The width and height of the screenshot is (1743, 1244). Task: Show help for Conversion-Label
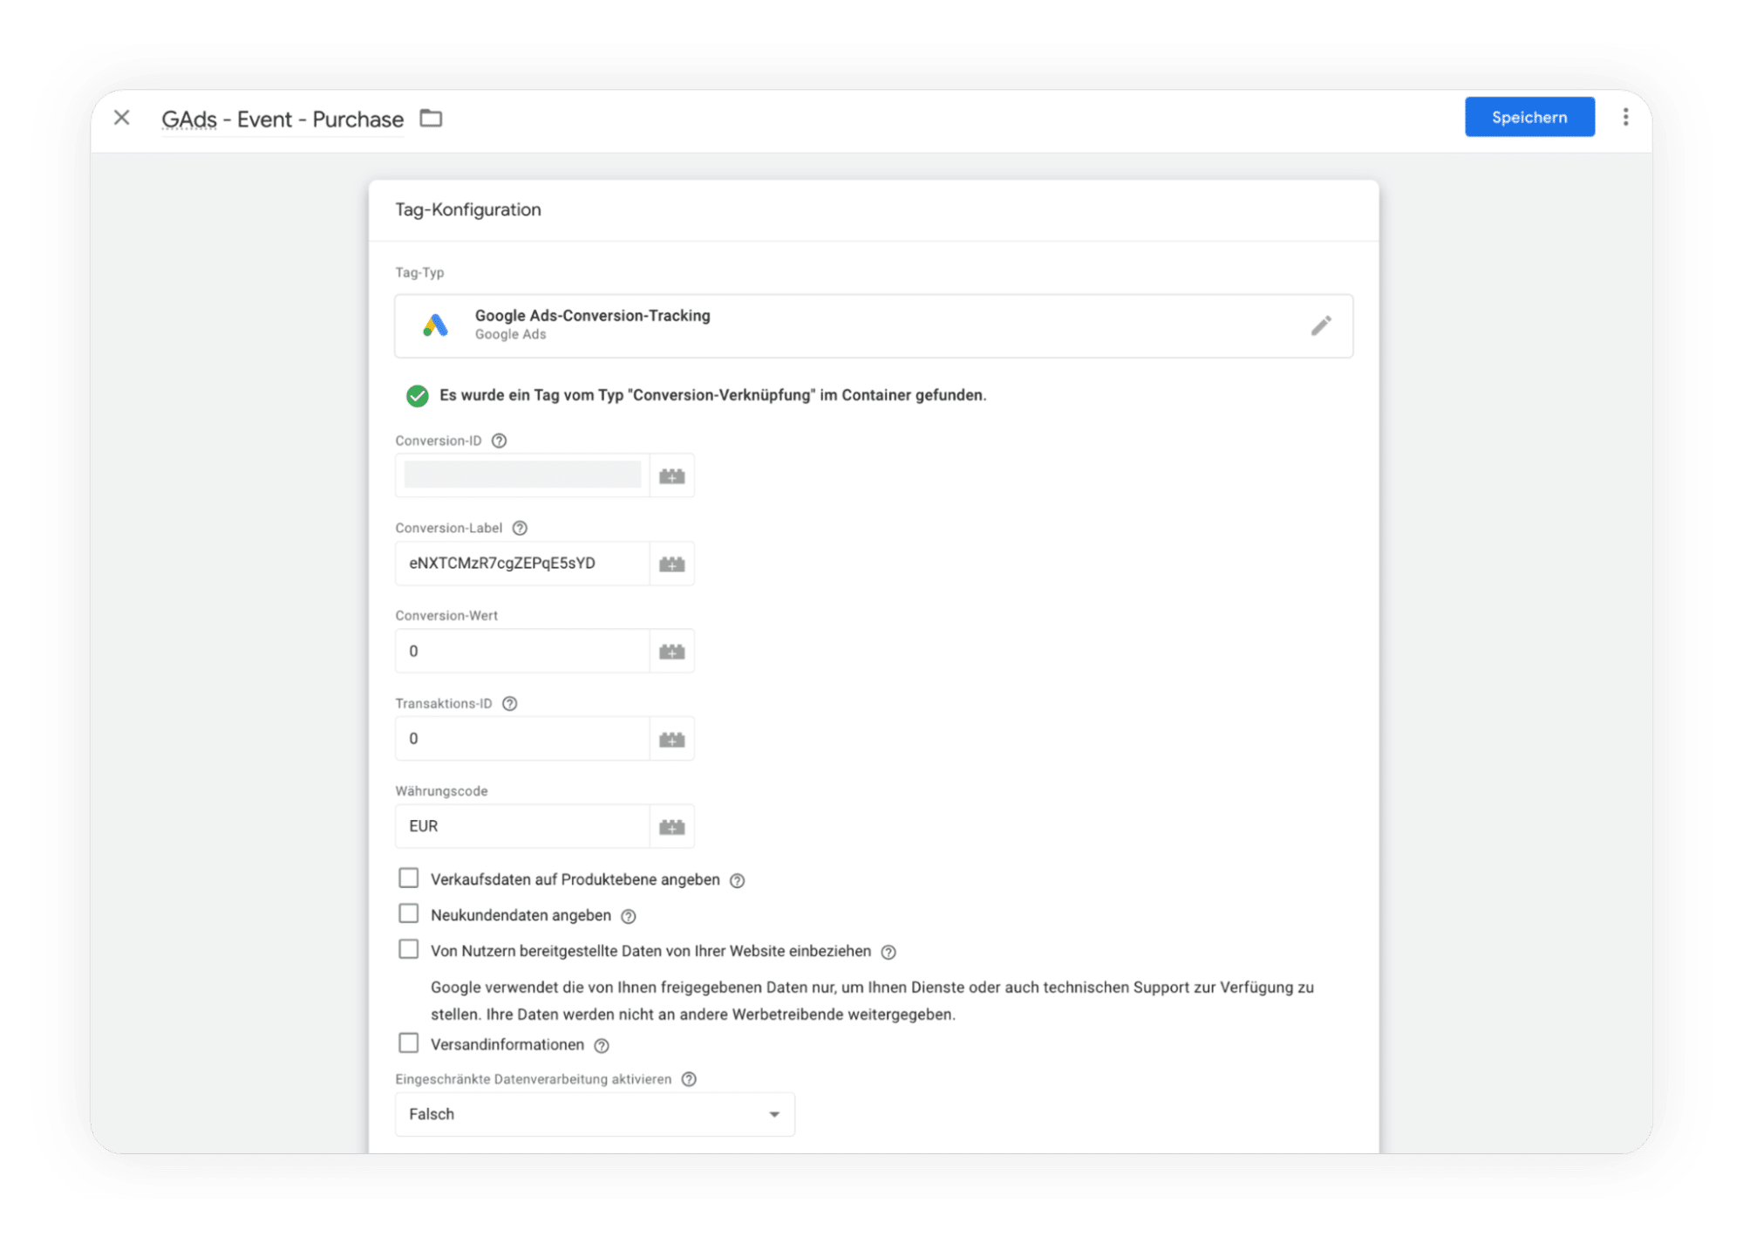point(520,528)
